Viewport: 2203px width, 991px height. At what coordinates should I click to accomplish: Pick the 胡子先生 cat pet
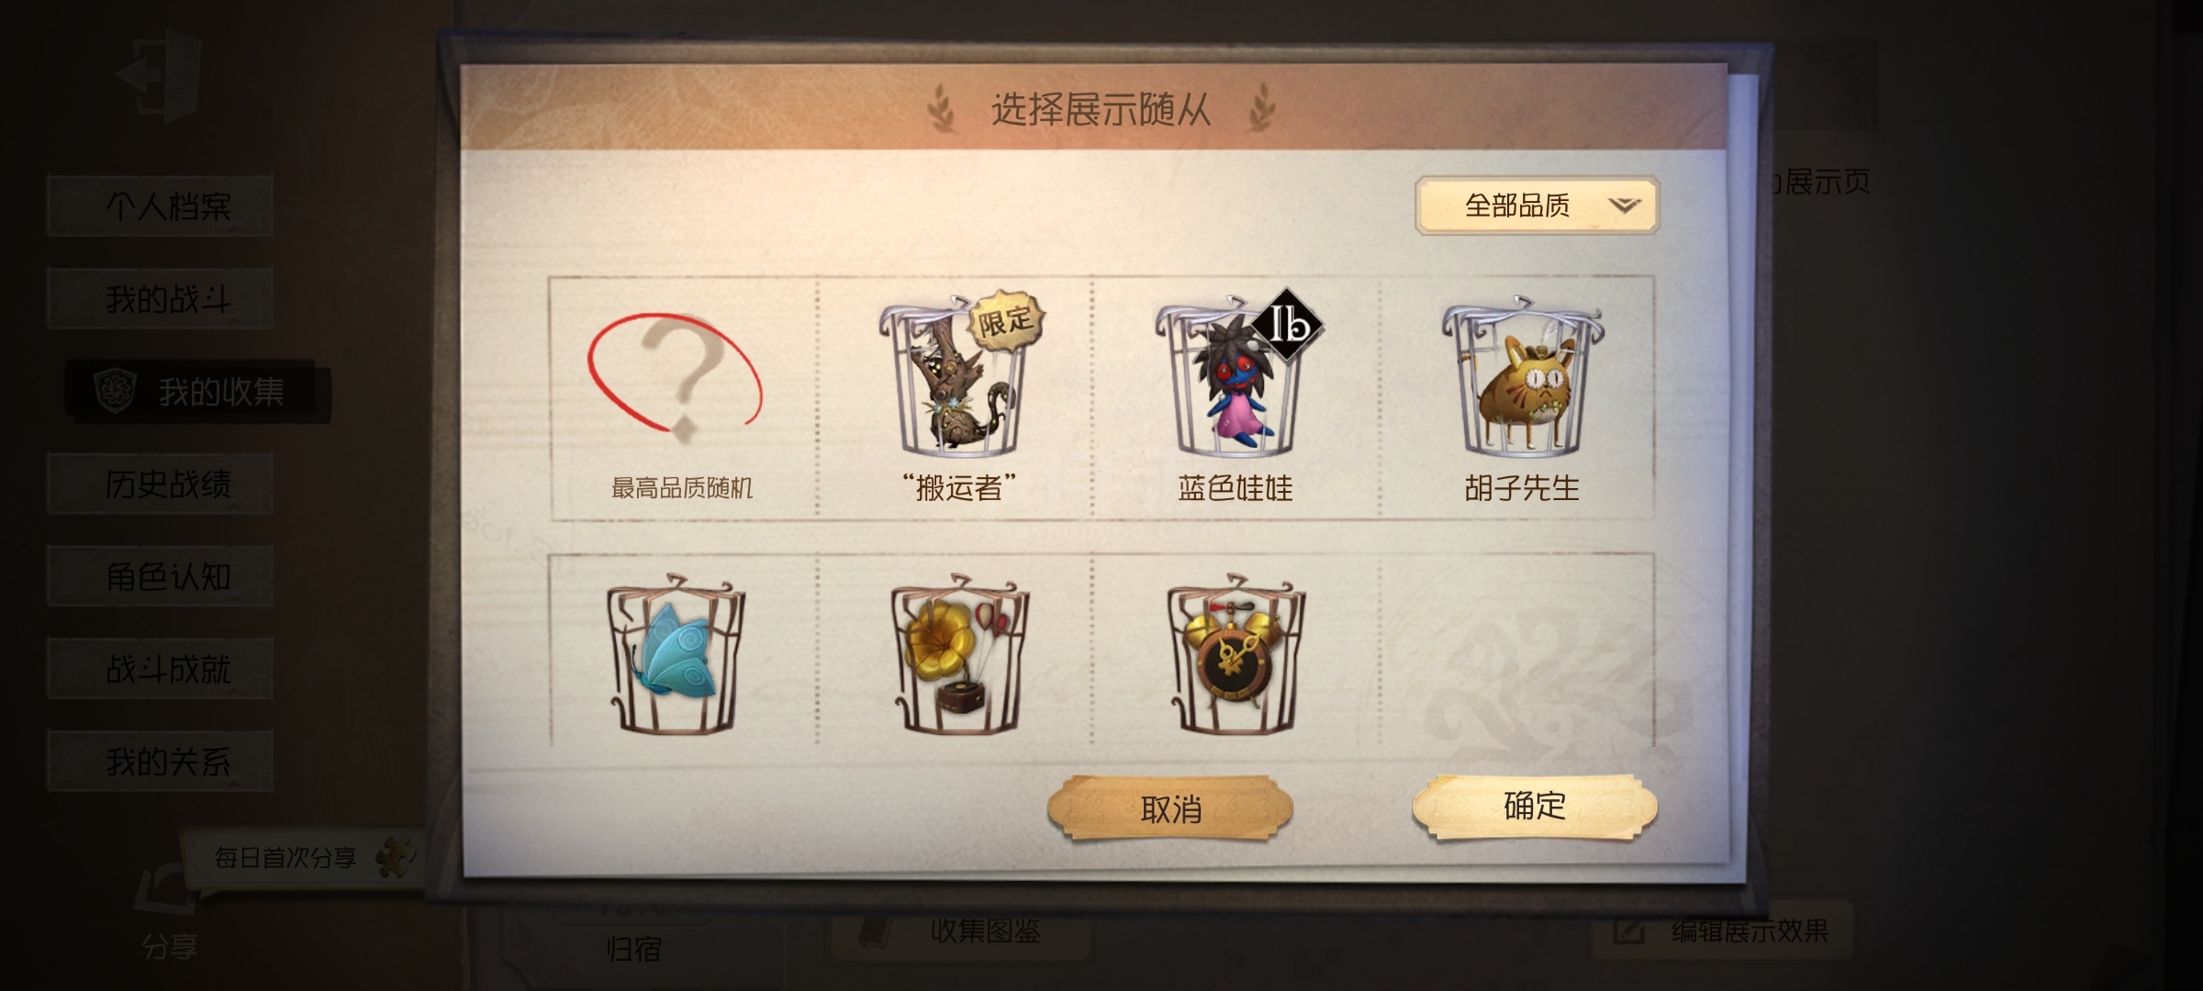point(1521,378)
